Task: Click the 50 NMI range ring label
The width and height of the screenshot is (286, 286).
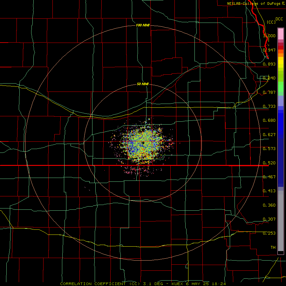Action: pos(143,84)
